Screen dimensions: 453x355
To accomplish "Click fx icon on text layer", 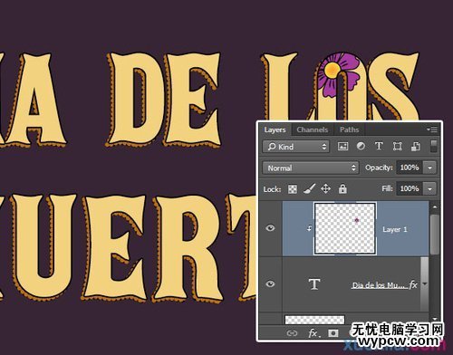I will (x=413, y=284).
